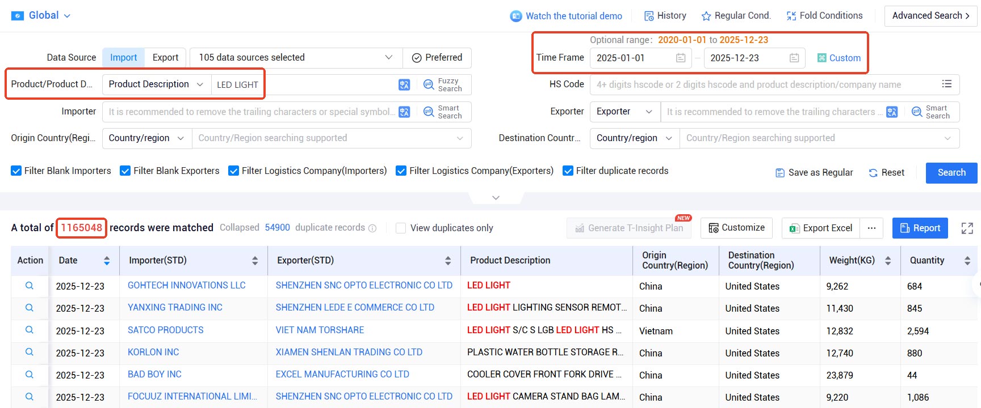Open the Global region dropdown
The width and height of the screenshot is (981, 408).
(x=41, y=15)
